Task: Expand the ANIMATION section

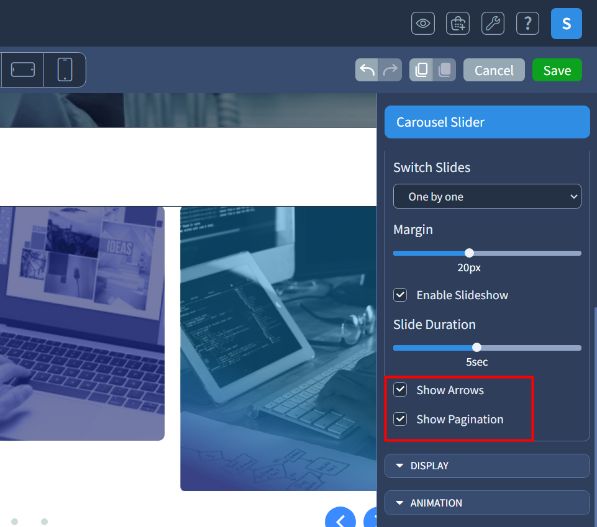Action: coord(487,503)
